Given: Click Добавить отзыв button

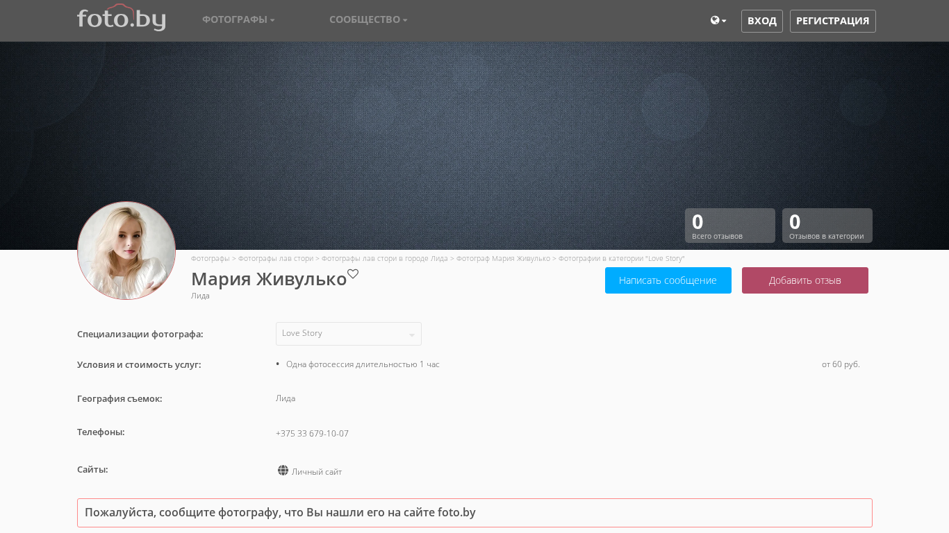Looking at the screenshot, I should (x=804, y=280).
